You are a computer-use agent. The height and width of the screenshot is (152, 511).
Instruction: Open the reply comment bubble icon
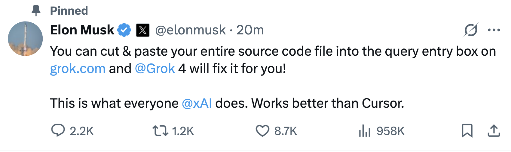pyautogui.click(x=58, y=131)
